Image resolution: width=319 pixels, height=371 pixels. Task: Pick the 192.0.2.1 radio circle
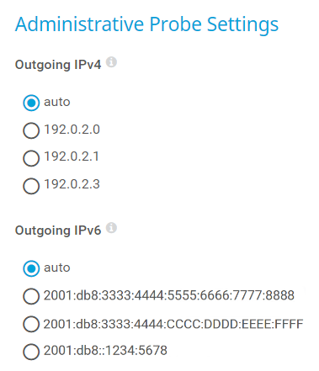[31, 158]
